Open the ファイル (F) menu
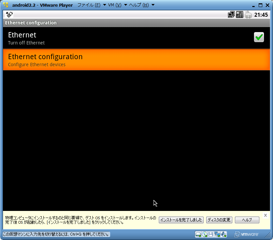273x240 pixels. coord(89,5)
